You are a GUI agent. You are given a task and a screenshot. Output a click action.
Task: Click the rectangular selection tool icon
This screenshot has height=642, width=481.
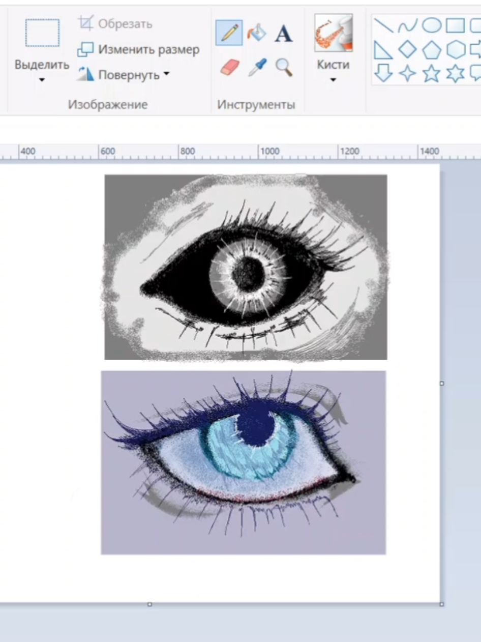tap(42, 33)
